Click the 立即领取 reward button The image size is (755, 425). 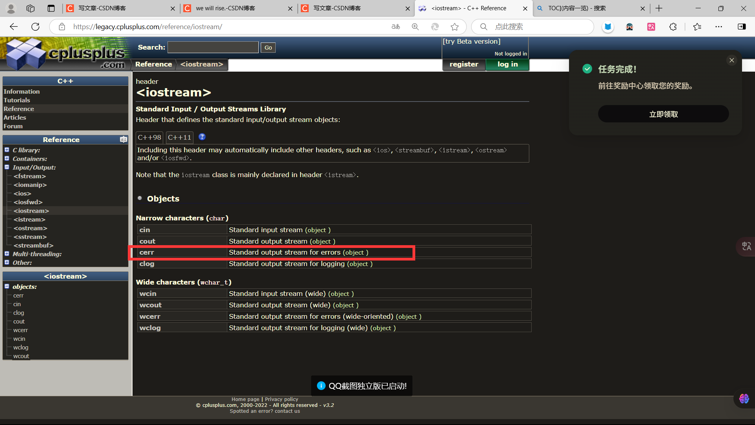(x=663, y=114)
